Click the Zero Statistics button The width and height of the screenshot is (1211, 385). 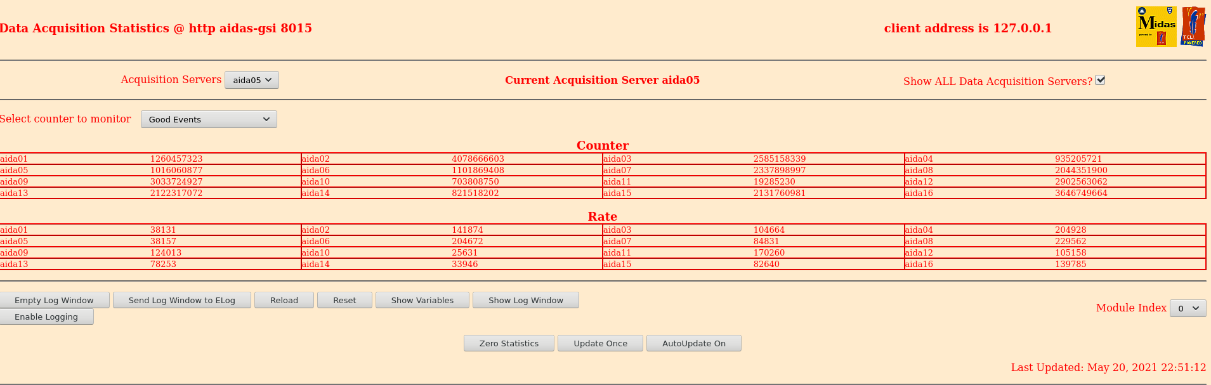coord(509,343)
